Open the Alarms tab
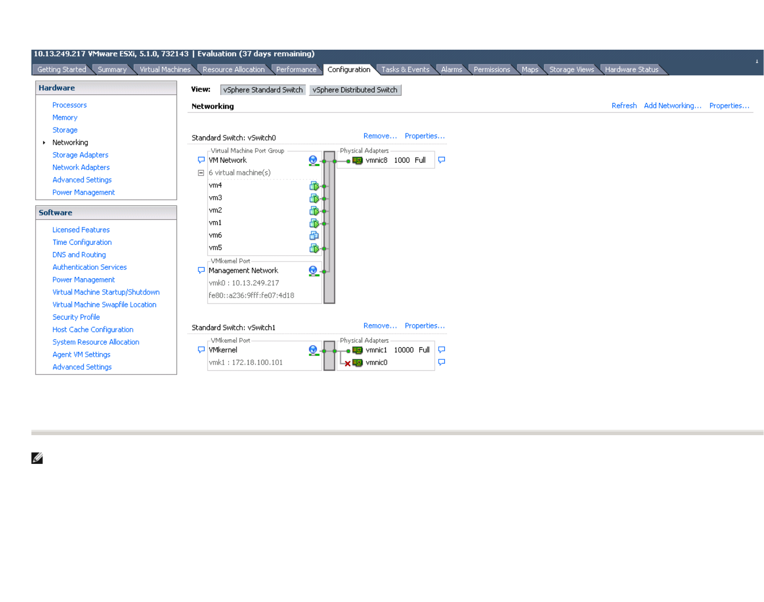Viewport: 764px width, 602px height. coord(452,70)
